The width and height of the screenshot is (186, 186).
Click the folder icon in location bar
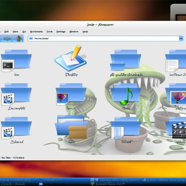coord(31,39)
